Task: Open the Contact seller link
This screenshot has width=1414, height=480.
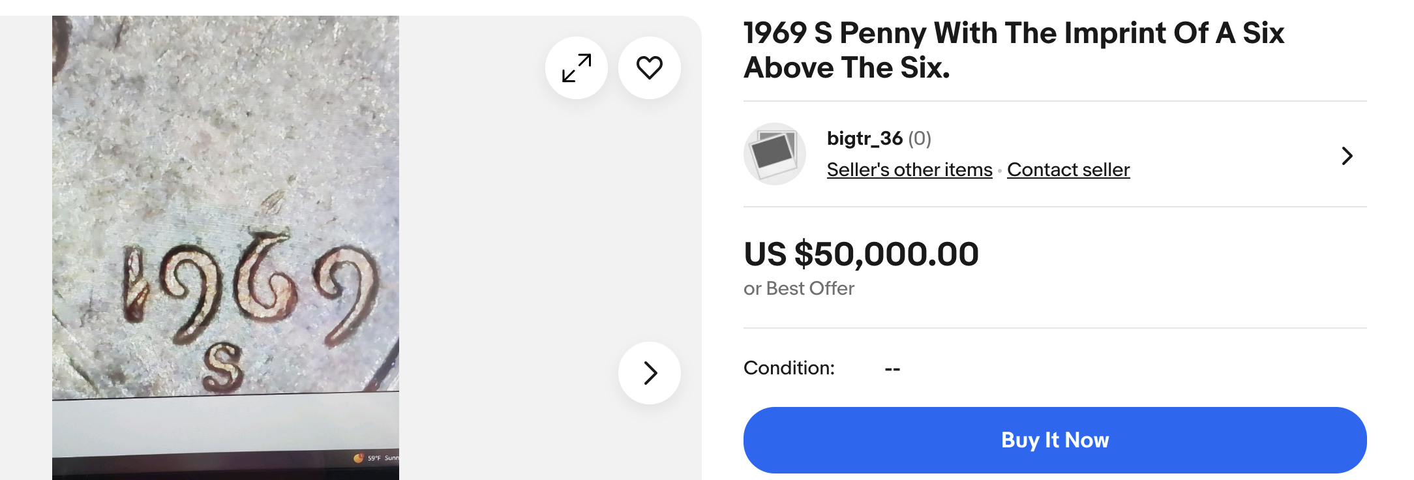Action: [1068, 170]
